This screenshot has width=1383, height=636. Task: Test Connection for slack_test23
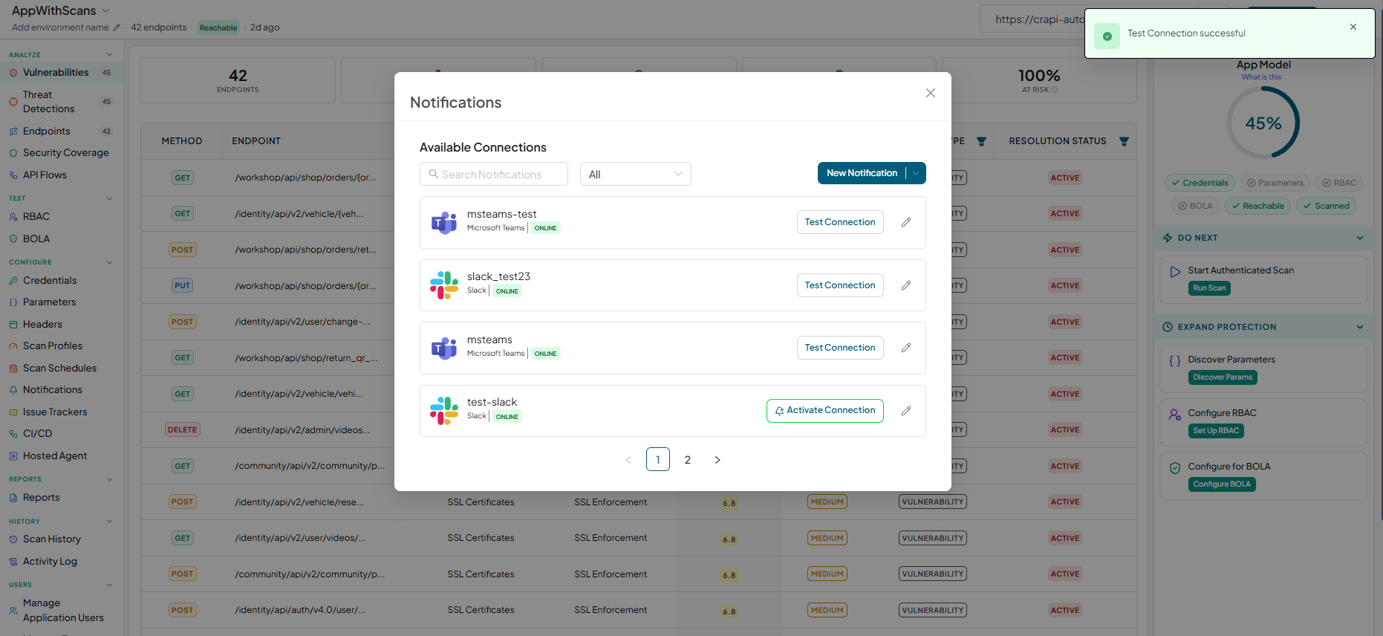coord(840,285)
